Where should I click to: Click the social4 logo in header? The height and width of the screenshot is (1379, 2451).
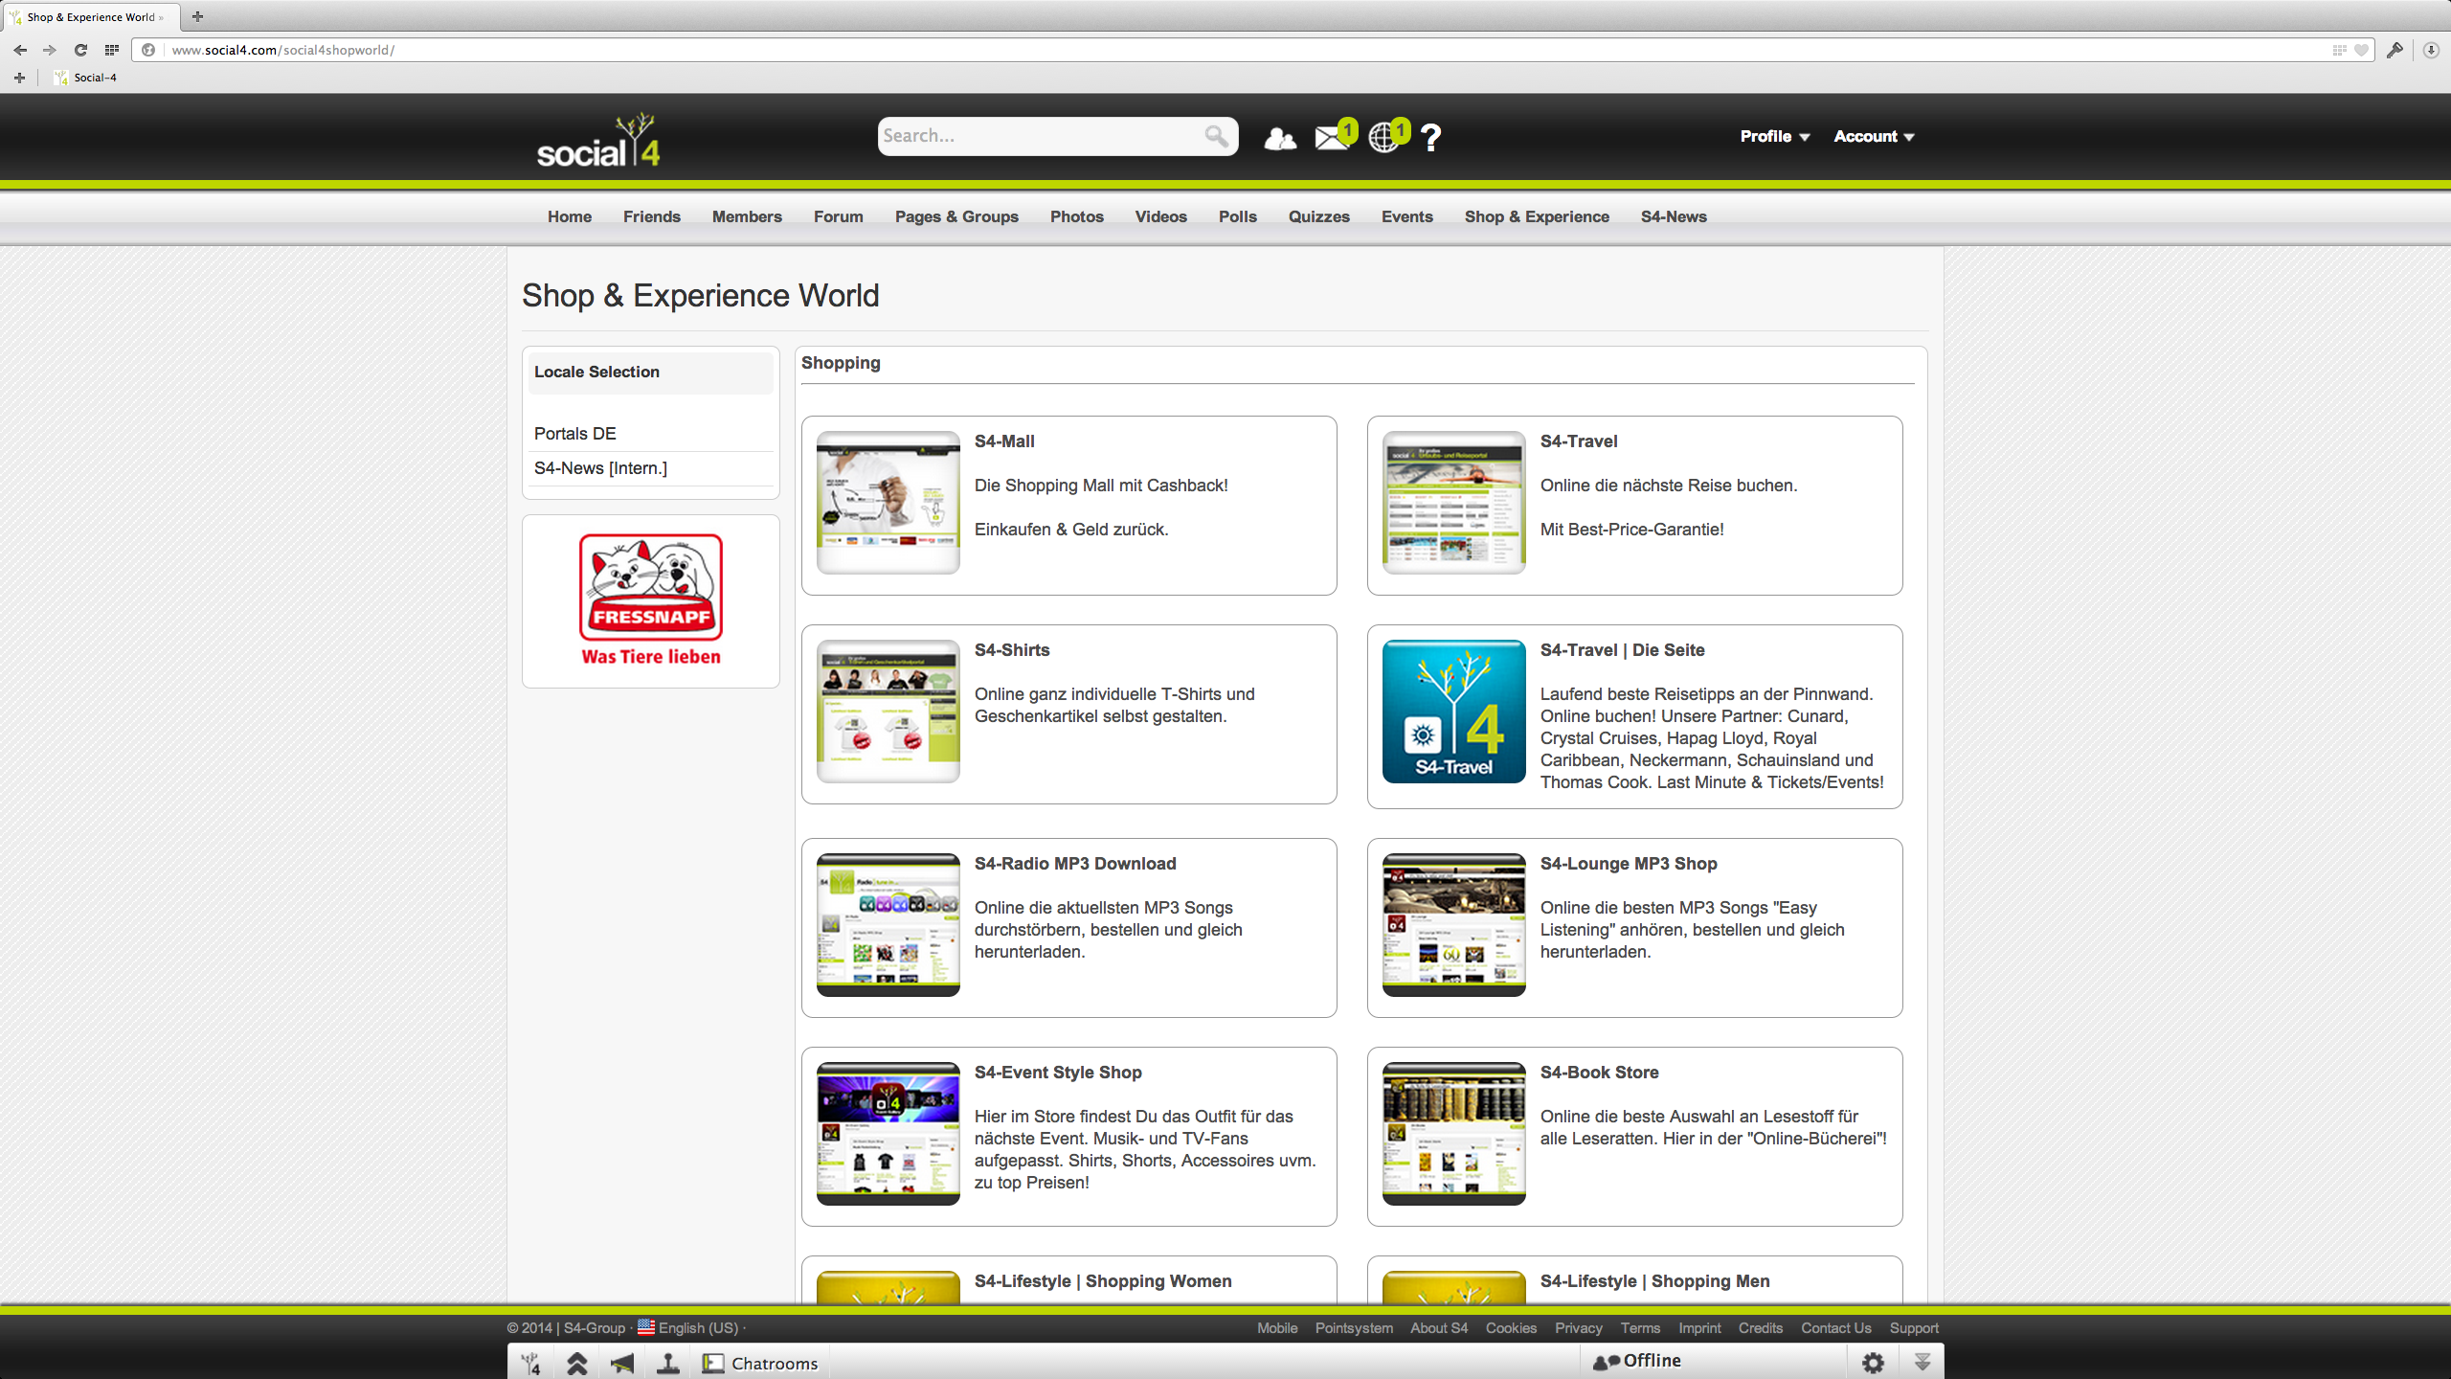(x=598, y=140)
